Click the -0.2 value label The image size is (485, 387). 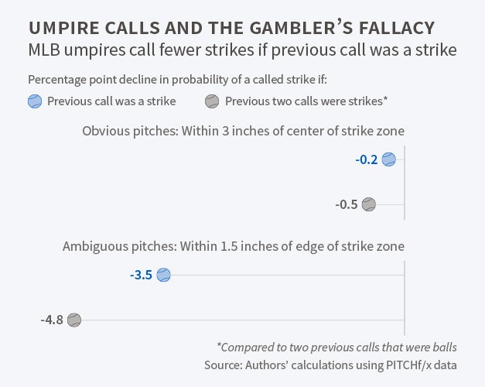click(x=367, y=159)
